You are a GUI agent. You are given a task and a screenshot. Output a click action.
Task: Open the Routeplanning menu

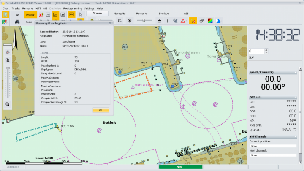pyautogui.click(x=73, y=8)
